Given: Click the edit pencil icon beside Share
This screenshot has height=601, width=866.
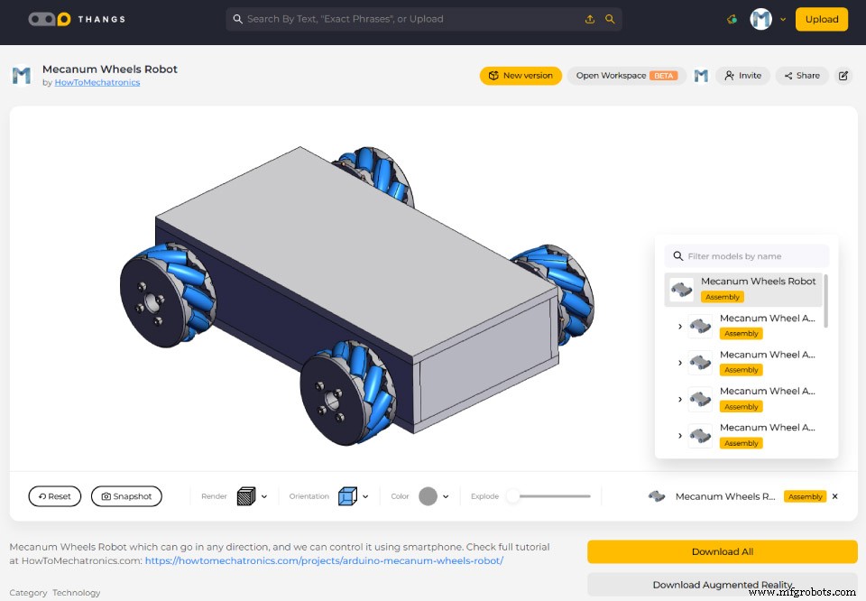Looking at the screenshot, I should click(x=844, y=76).
